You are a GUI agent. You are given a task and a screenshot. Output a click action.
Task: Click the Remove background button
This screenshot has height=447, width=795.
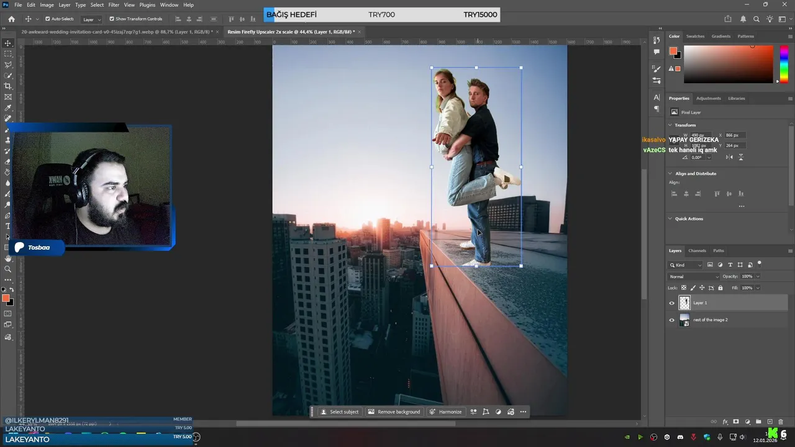(394, 412)
